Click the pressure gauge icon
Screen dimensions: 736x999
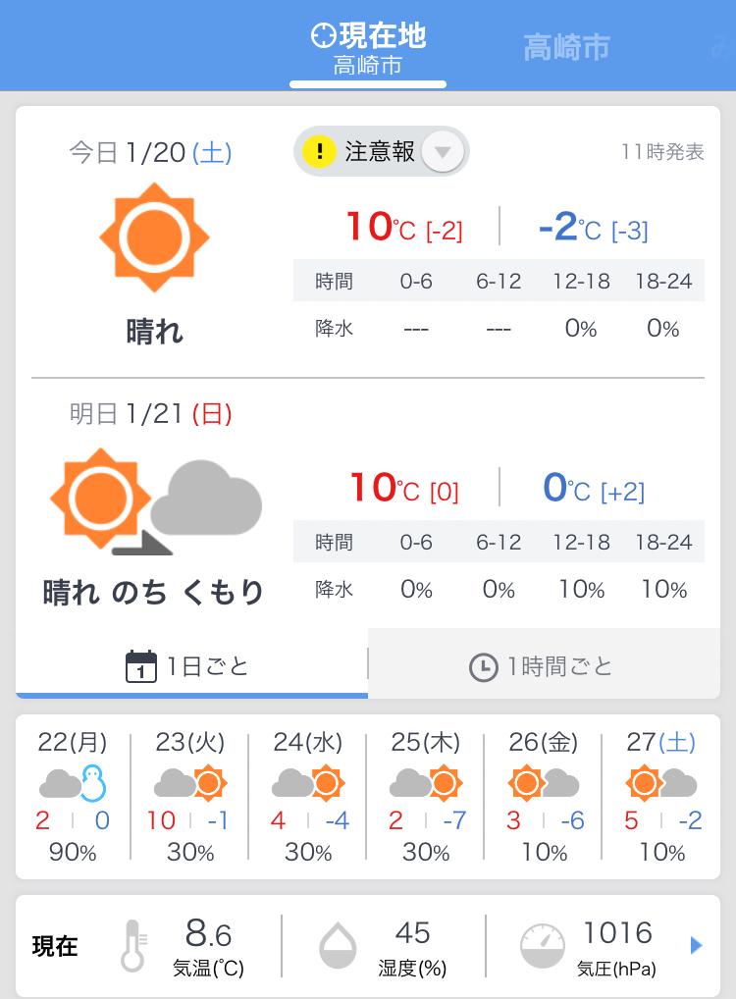coord(543,946)
